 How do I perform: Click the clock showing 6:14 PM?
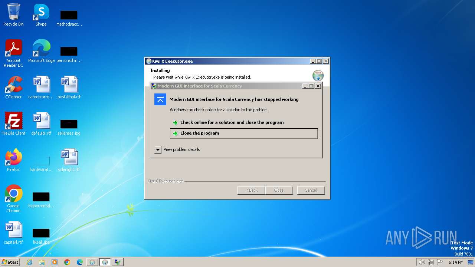456,262
